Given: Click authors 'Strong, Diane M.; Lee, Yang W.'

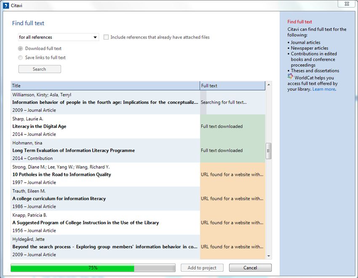Looking at the screenshot, I should point(61,167).
